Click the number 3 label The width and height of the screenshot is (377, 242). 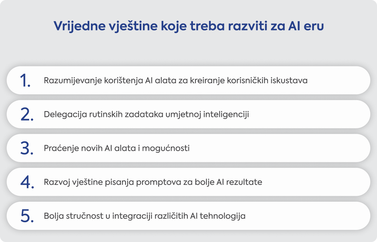[x=27, y=148]
